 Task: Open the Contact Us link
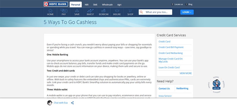coord(164,88)
